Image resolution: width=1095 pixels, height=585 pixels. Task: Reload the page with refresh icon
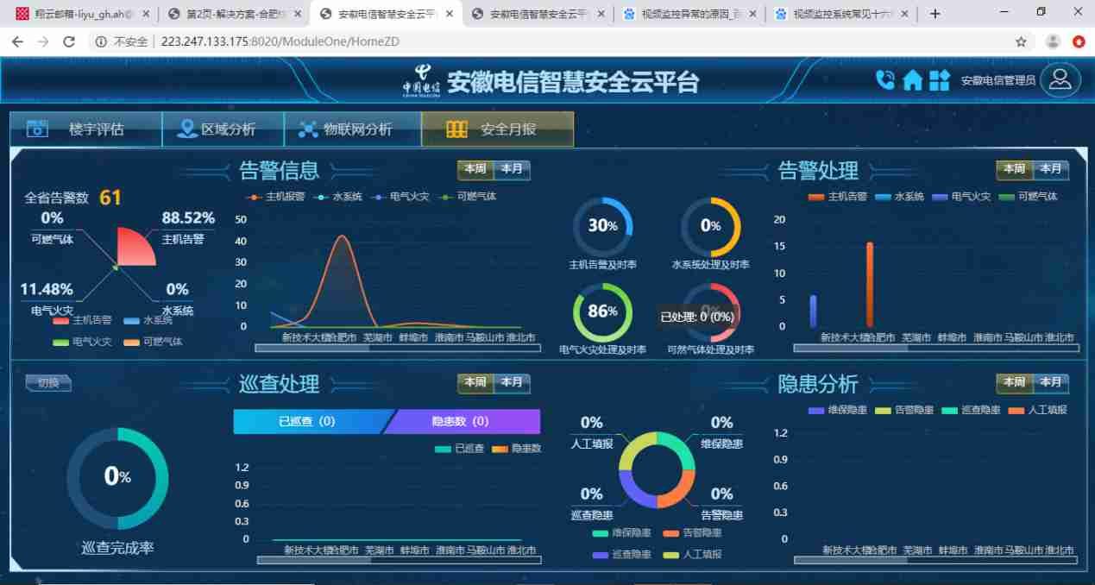[x=69, y=41]
